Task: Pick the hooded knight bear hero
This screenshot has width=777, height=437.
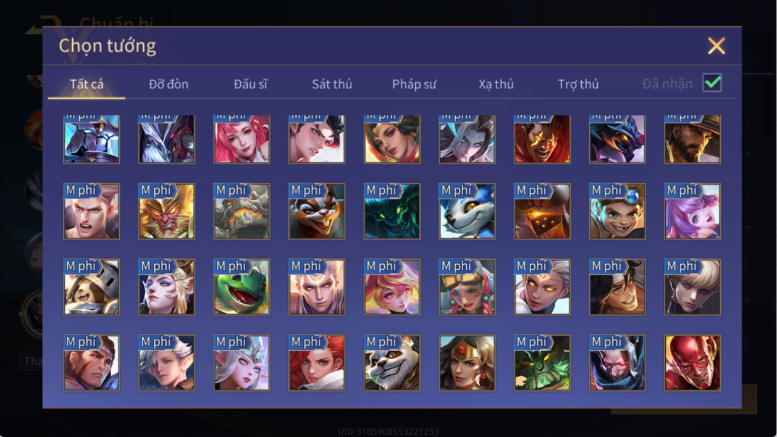Action: pyautogui.click(x=91, y=287)
